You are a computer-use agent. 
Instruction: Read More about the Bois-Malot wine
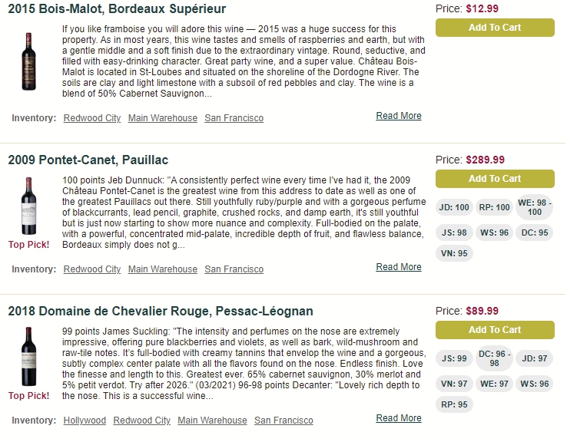[399, 116]
